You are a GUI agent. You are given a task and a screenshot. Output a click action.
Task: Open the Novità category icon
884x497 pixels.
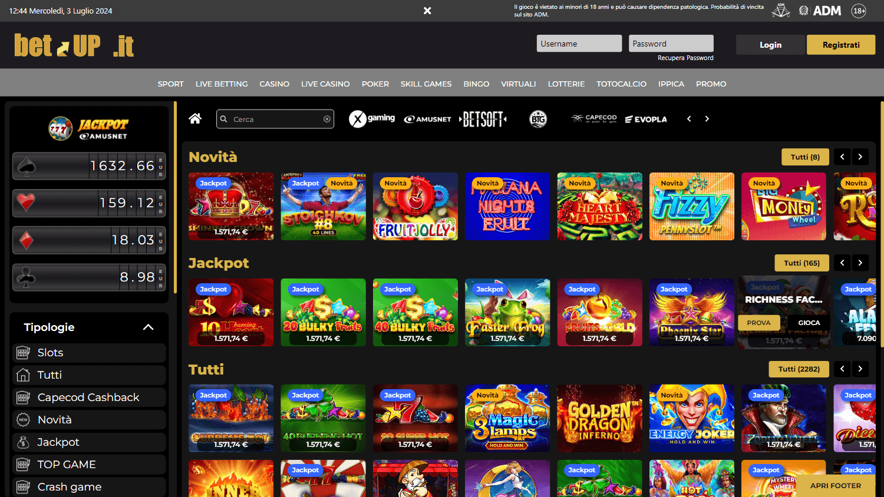coord(23,420)
